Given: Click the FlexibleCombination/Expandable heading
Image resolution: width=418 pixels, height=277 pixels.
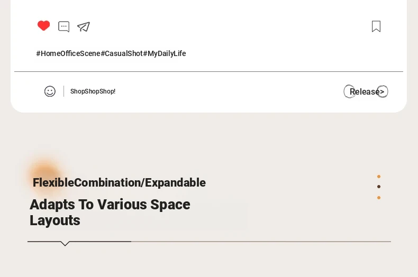Looking at the screenshot, I should click(119, 183).
